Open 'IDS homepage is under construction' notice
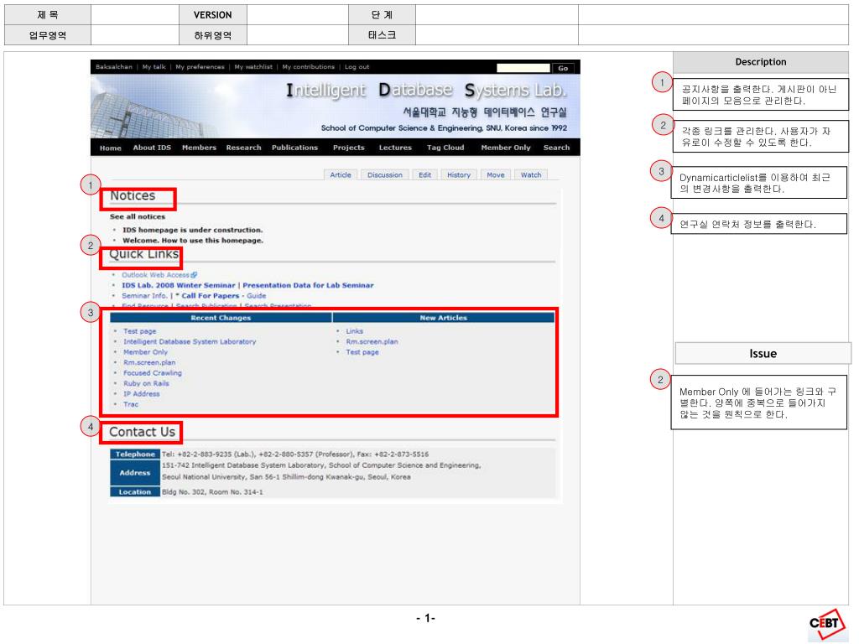The width and height of the screenshot is (859, 644). tap(192, 230)
